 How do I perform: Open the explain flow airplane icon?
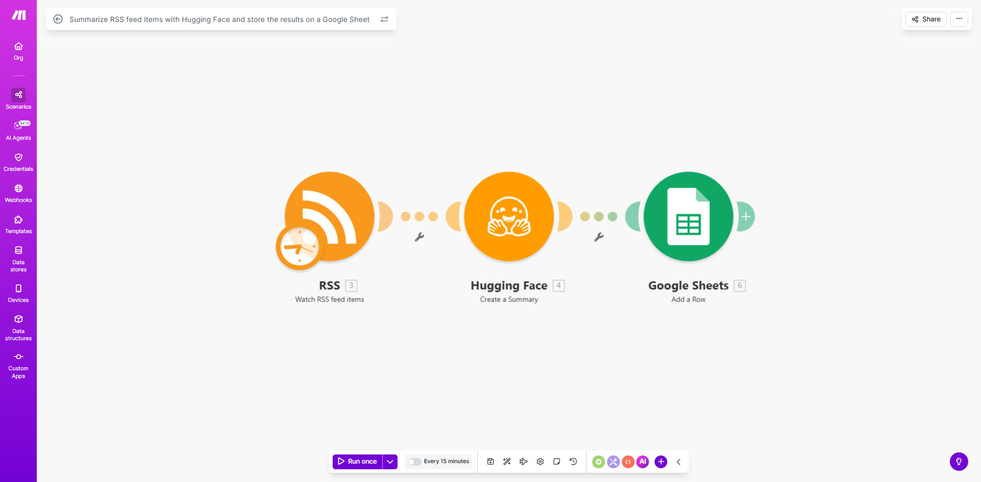tap(523, 462)
